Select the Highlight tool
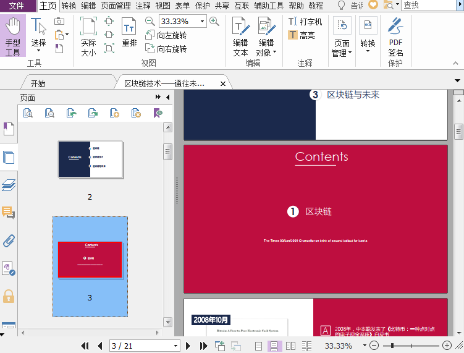This screenshot has height=353, width=464. pos(302,35)
